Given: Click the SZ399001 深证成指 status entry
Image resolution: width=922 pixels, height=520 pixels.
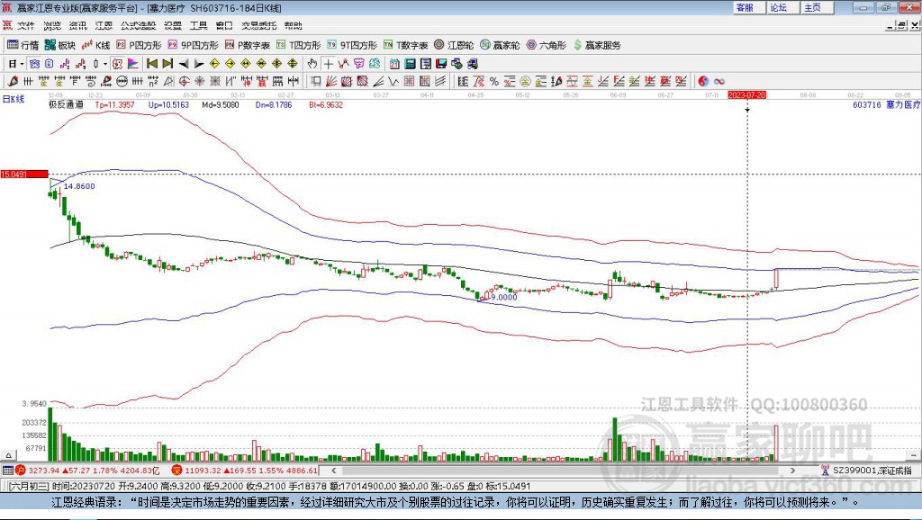Looking at the screenshot, I should (869, 470).
